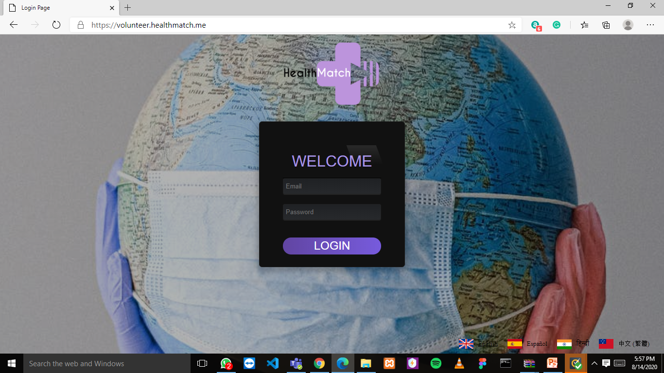Image resolution: width=664 pixels, height=373 pixels.
Task: Open Microsoft Teams from taskbar
Action: tap(296, 363)
